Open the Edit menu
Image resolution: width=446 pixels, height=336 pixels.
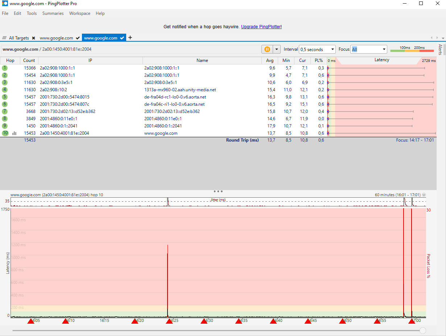click(x=17, y=13)
